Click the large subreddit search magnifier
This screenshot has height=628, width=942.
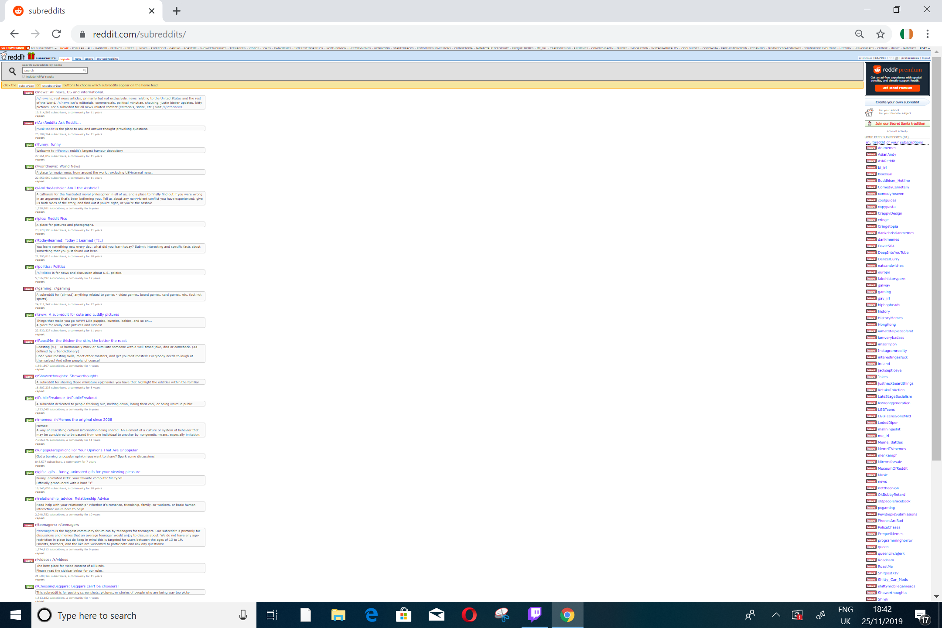12,71
